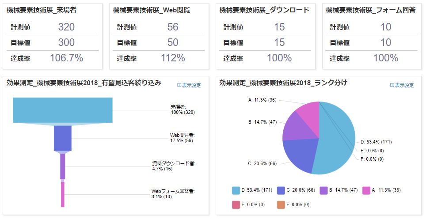Image resolution: width=426 pixels, height=219 pixels.
Task: Open 表示設定 for the funnel chart
Action: [x=191, y=85]
